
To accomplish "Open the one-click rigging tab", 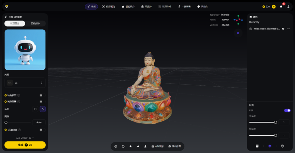I will pos(184,6).
